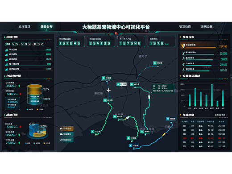The height and width of the screenshot is (174, 232).
Task: Click the yellow vehicle on the blue route
Action: pyautogui.click(x=164, y=134)
